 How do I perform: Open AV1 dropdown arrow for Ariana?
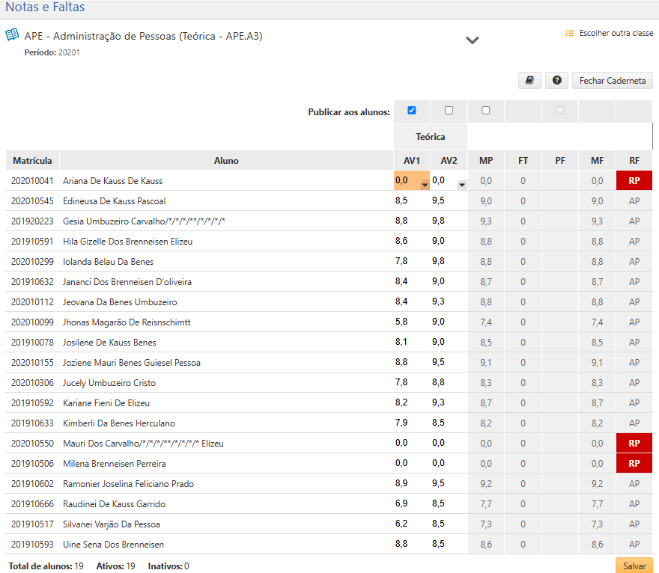point(425,185)
